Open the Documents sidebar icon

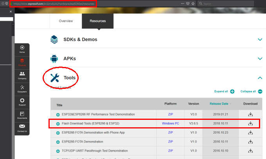(x=22, y=115)
